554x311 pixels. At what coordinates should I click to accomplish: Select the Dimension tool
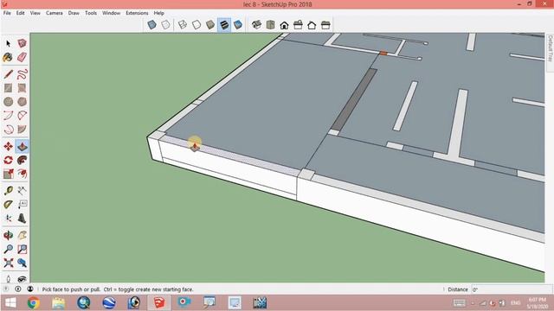[22, 191]
